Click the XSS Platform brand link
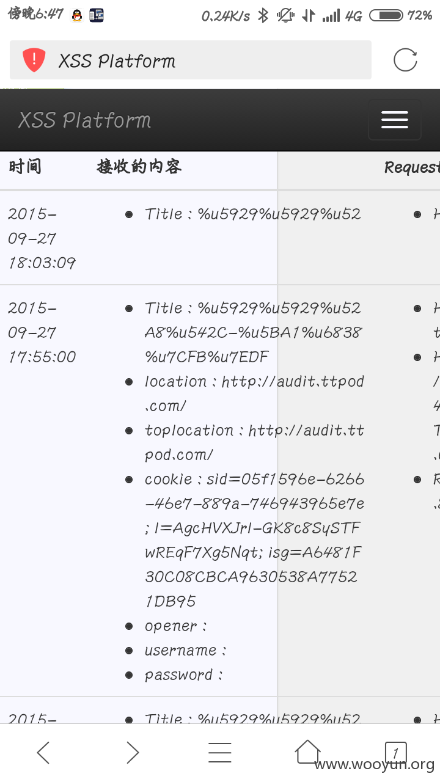Image resolution: width=440 pixels, height=782 pixels. (x=84, y=120)
